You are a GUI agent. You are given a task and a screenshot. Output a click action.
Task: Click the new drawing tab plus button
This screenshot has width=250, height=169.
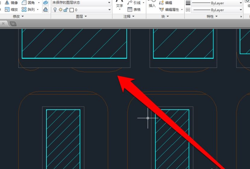point(13,24)
